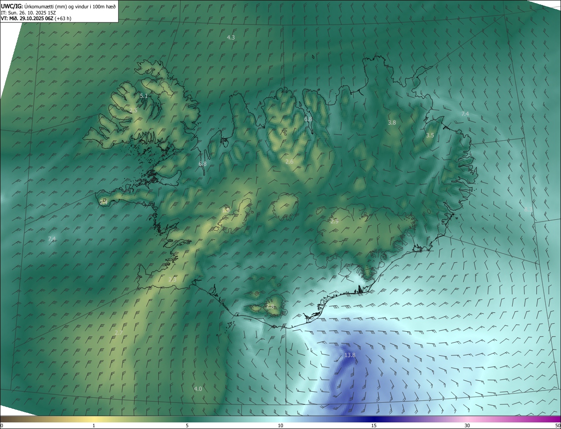The width and height of the screenshot is (561, 429).
Task: Click the colorbar label 10
Action: (x=280, y=425)
